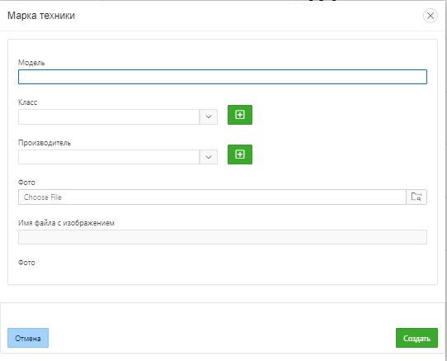Screen dimensions: 447x361
Task: Click the Класс field label
Action: tap(28, 102)
